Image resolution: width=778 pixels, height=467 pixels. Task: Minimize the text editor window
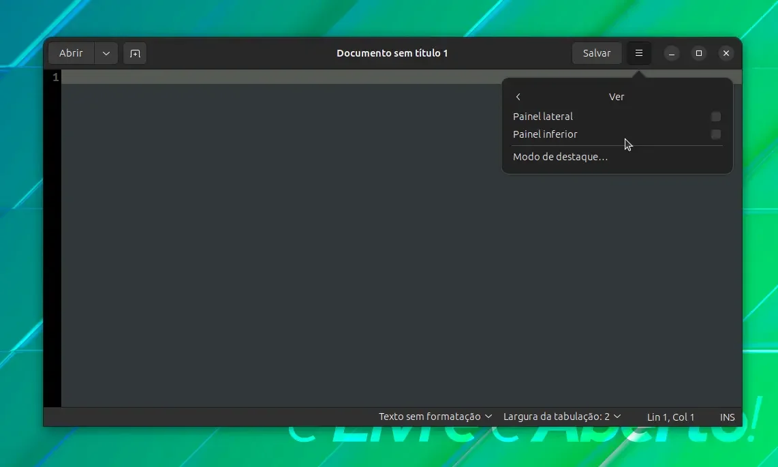tap(671, 53)
